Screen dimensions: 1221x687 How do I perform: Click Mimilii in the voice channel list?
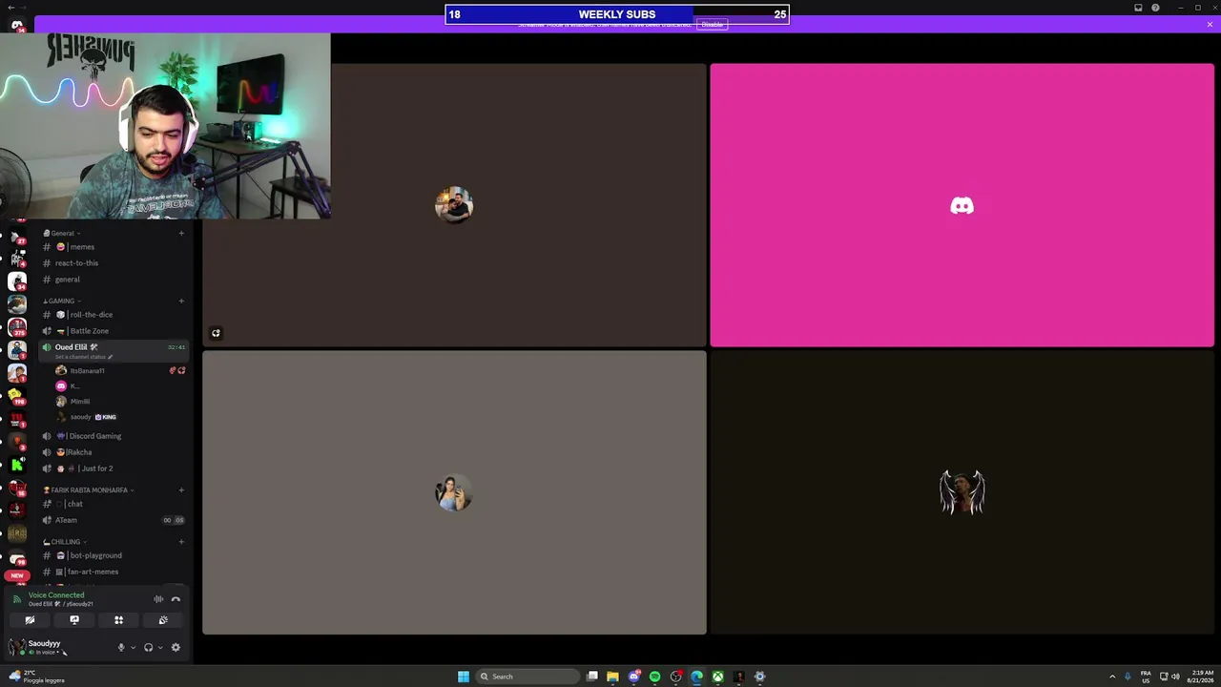pos(120,402)
